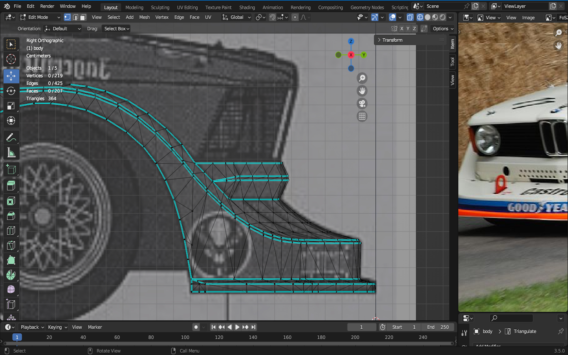Open the Render menu
Image resolution: width=568 pixels, height=355 pixels.
point(47,6)
